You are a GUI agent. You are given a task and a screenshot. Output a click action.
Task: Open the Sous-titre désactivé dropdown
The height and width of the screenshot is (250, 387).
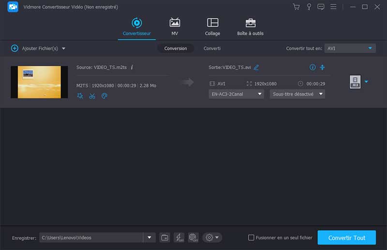point(297,94)
